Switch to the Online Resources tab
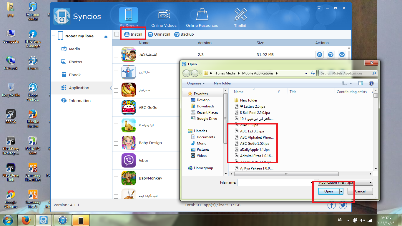 coord(202,18)
